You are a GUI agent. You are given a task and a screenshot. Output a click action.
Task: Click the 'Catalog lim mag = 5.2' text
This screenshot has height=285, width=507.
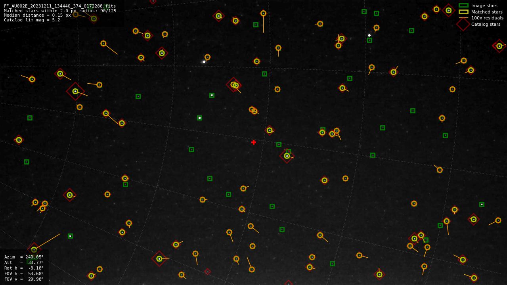point(32,20)
